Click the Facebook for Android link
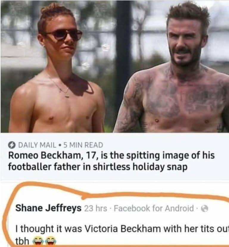The image size is (229, 247). click(154, 208)
